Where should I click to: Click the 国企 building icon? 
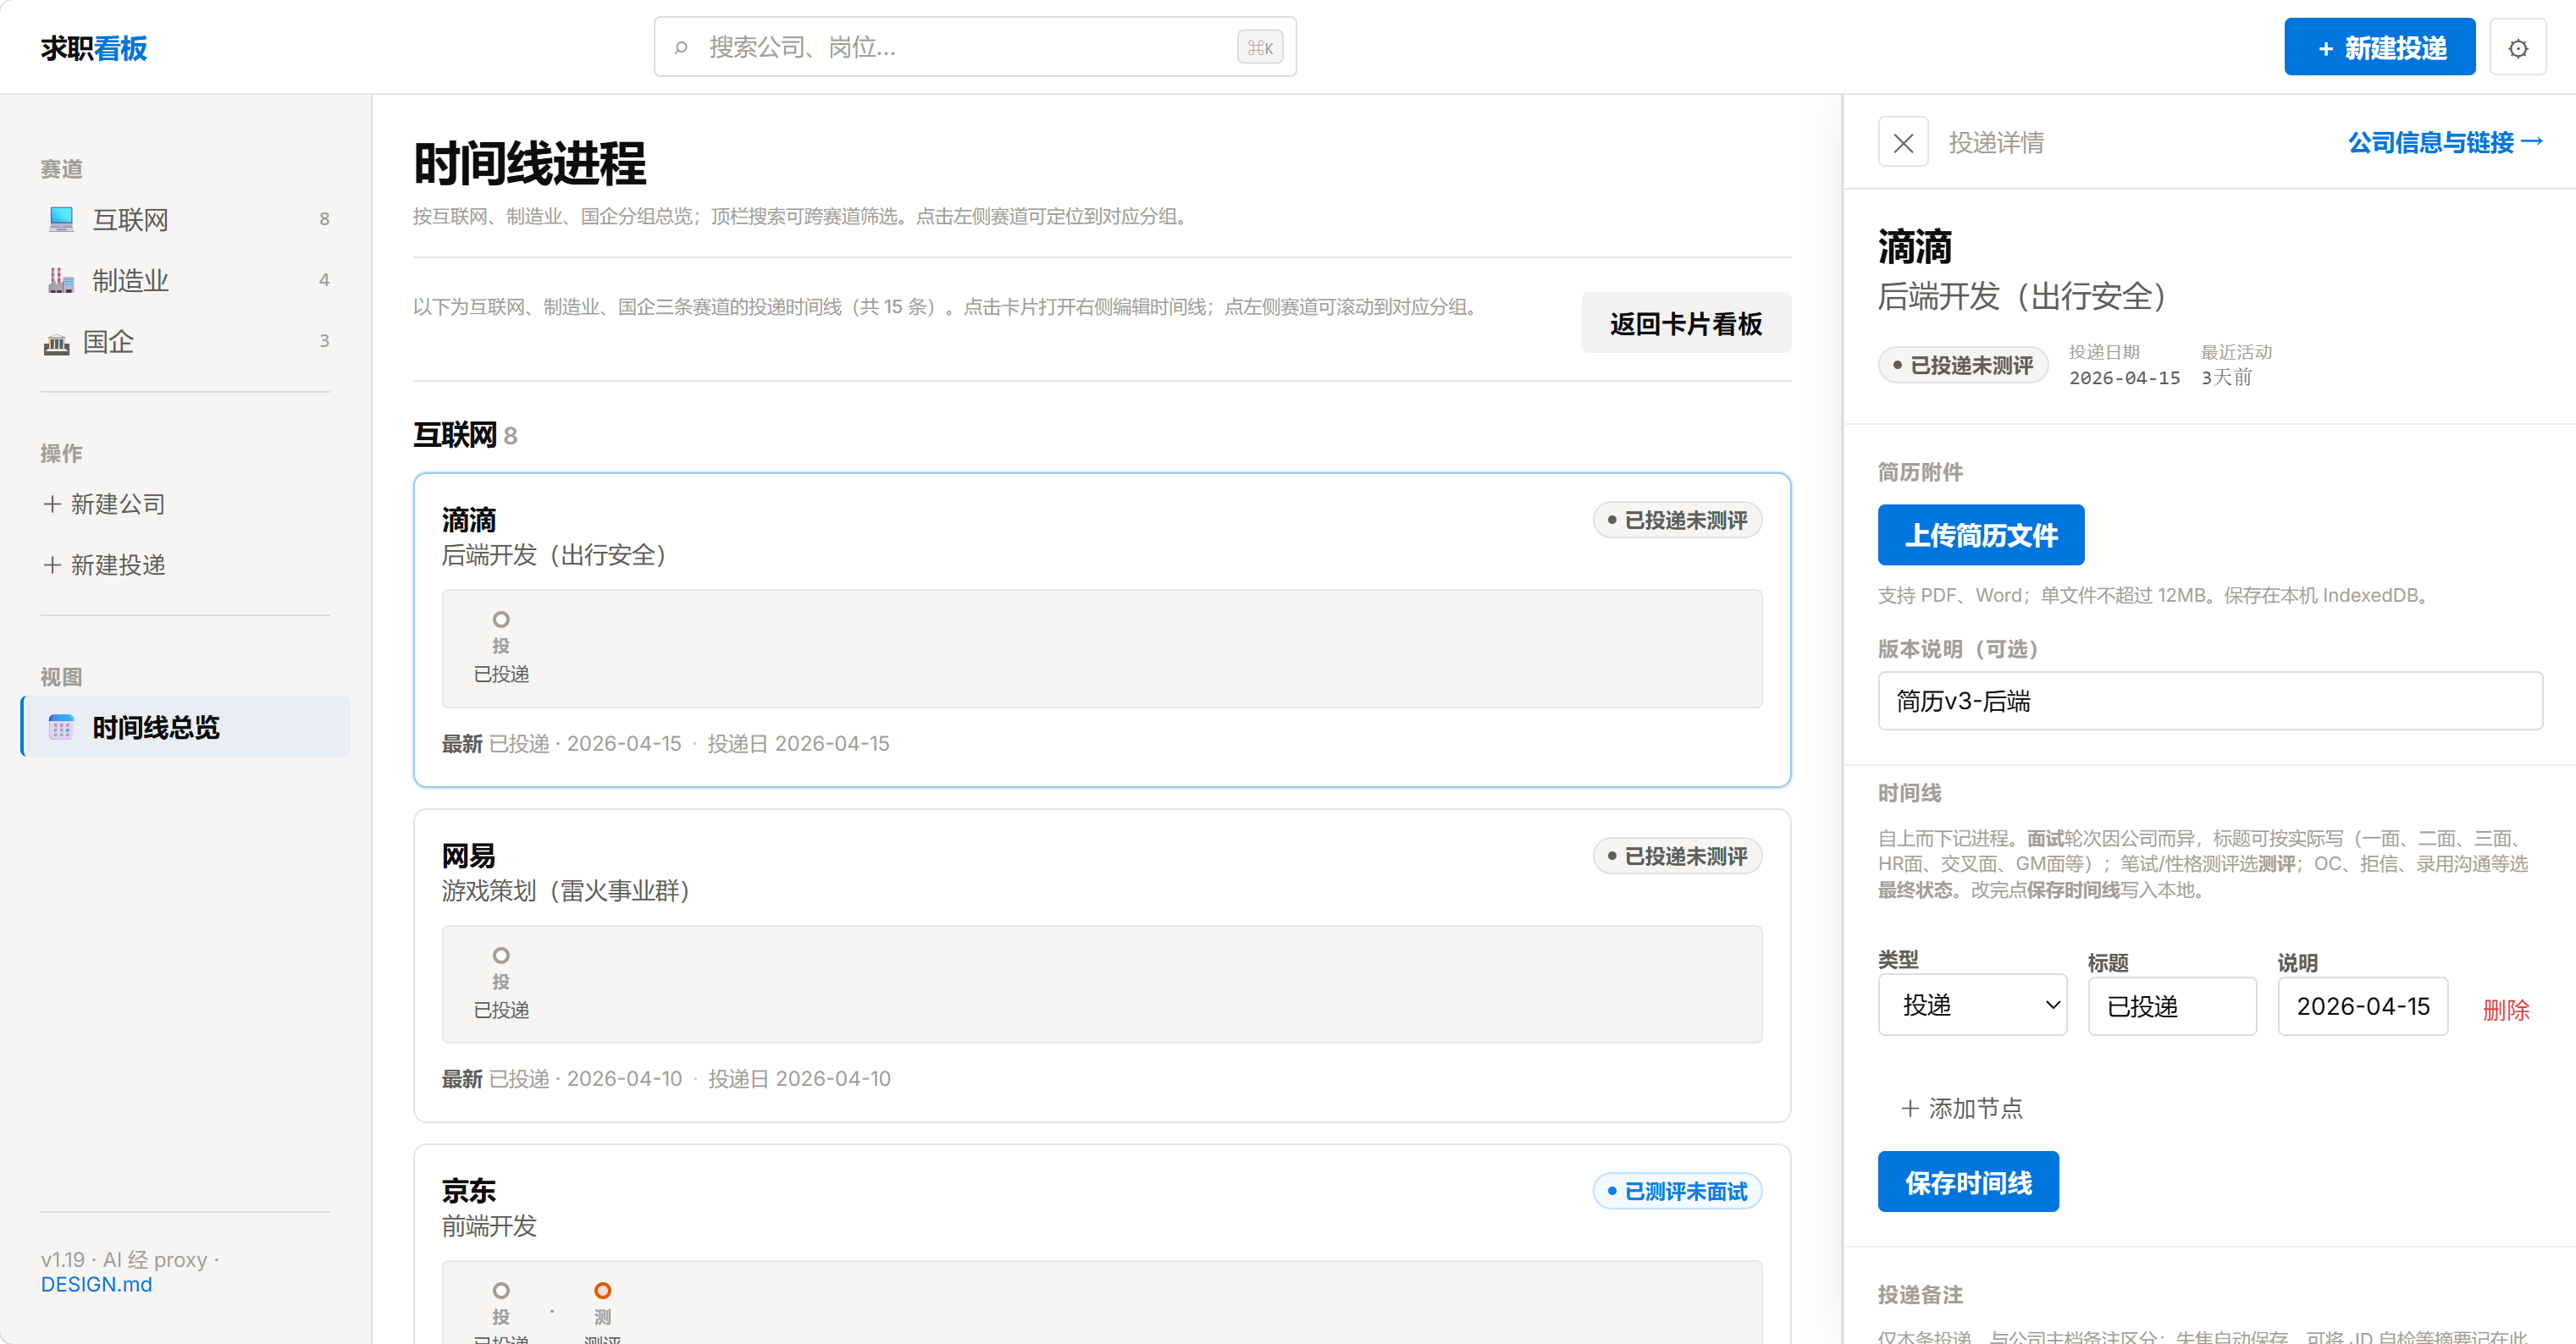point(56,343)
